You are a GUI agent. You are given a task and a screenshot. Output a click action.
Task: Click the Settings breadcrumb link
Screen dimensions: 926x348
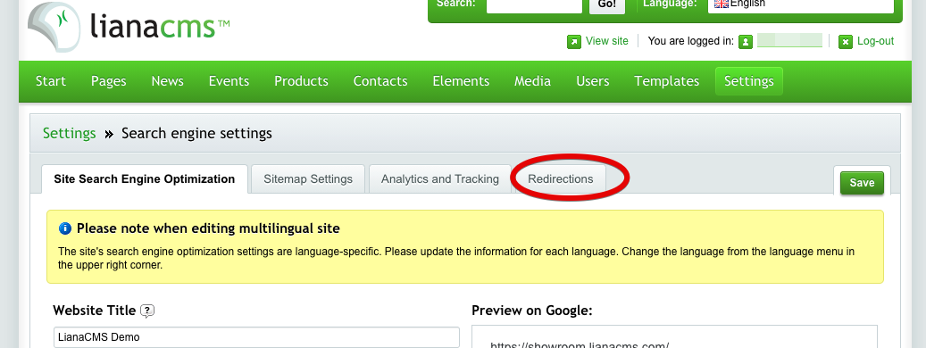[x=69, y=133]
